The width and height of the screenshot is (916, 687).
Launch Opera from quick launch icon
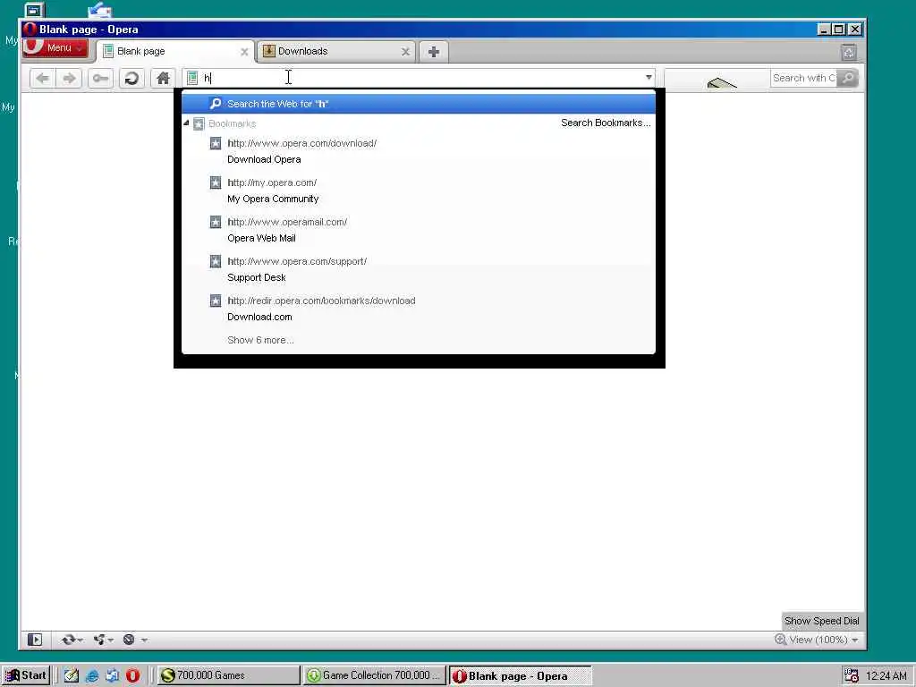pyautogui.click(x=132, y=676)
